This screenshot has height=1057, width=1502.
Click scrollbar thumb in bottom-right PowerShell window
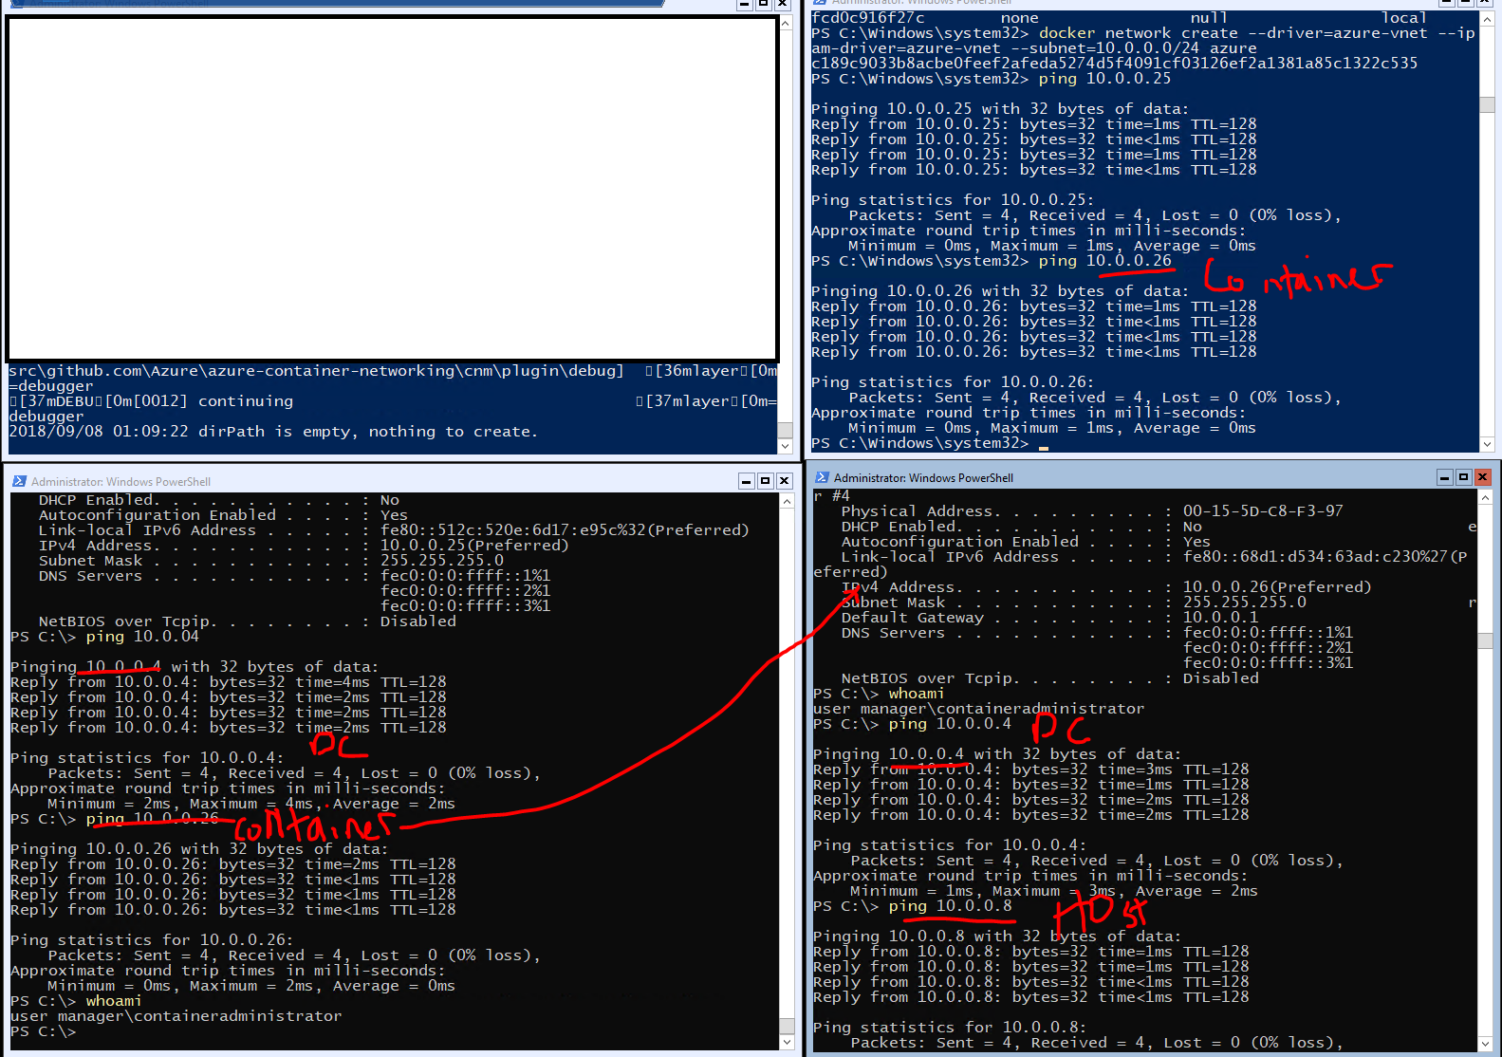1486,640
